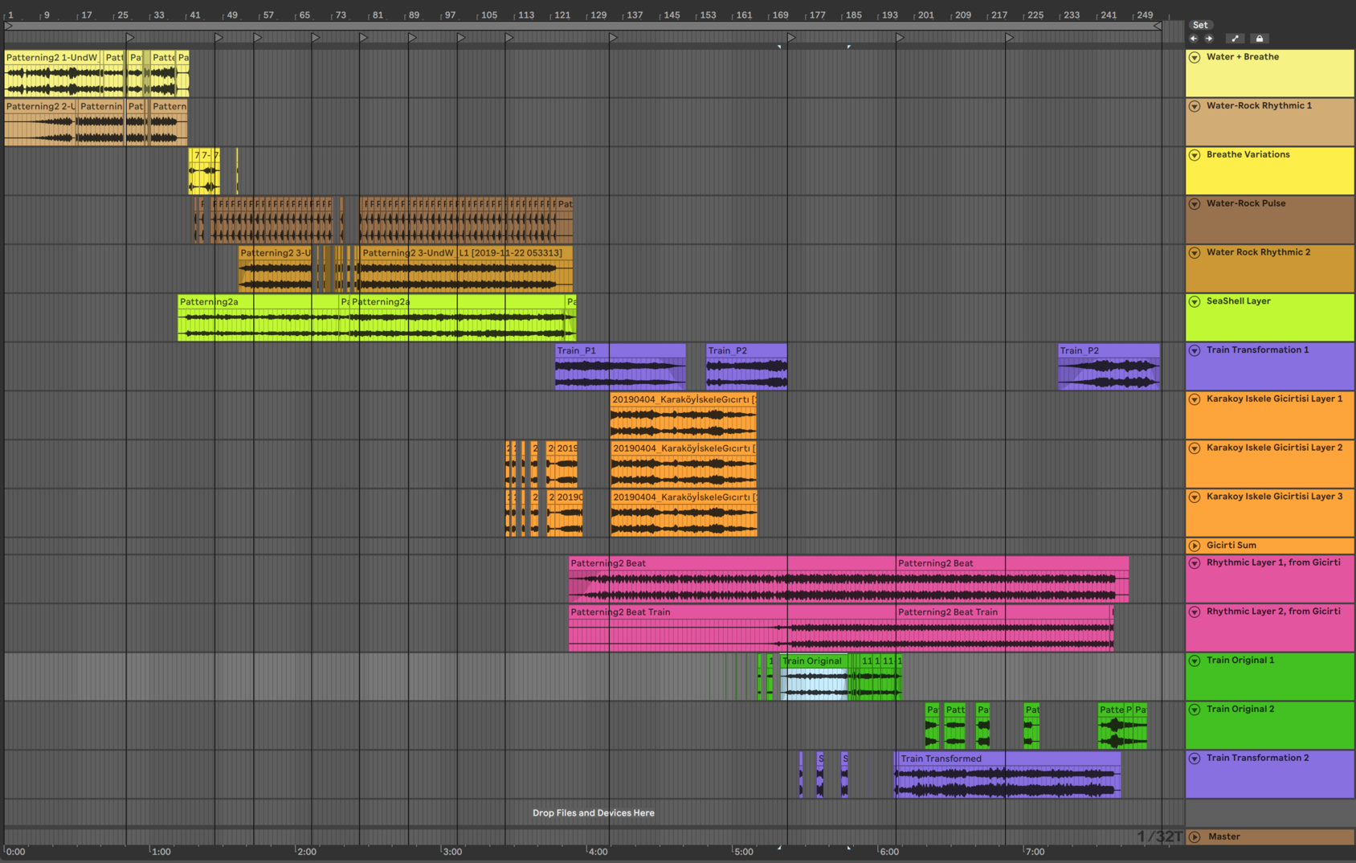The image size is (1356, 863).
Task: Collapse the Water + Breathe track
Action: pos(1195,58)
